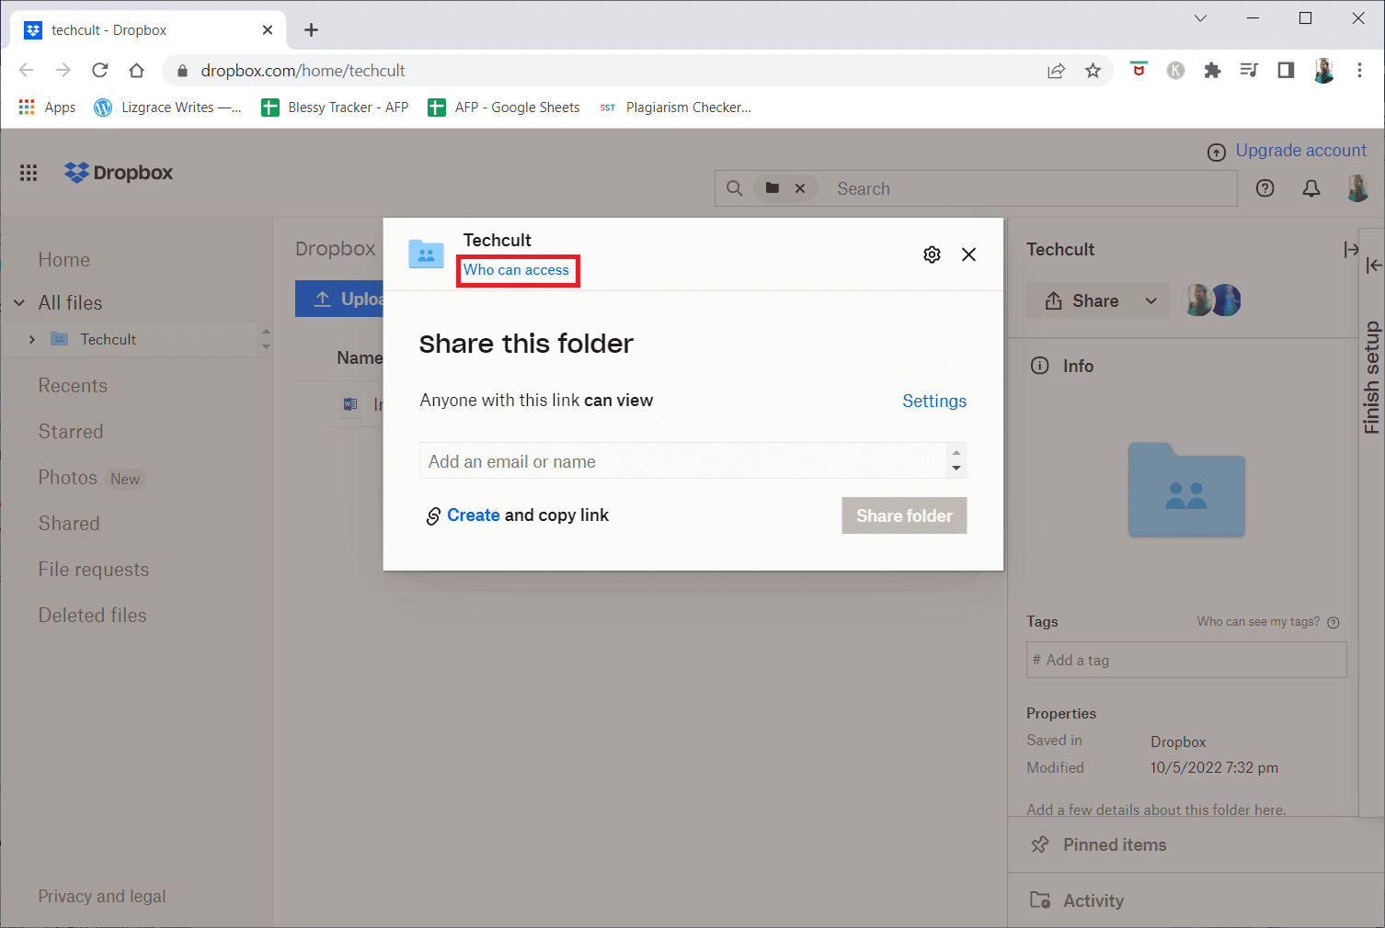Viewport: 1385px width, 928px height.
Task: Click the search magnifier icon
Action: tap(734, 188)
